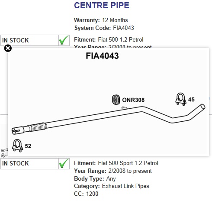Click the System Code FIA4043 text

(104, 28)
